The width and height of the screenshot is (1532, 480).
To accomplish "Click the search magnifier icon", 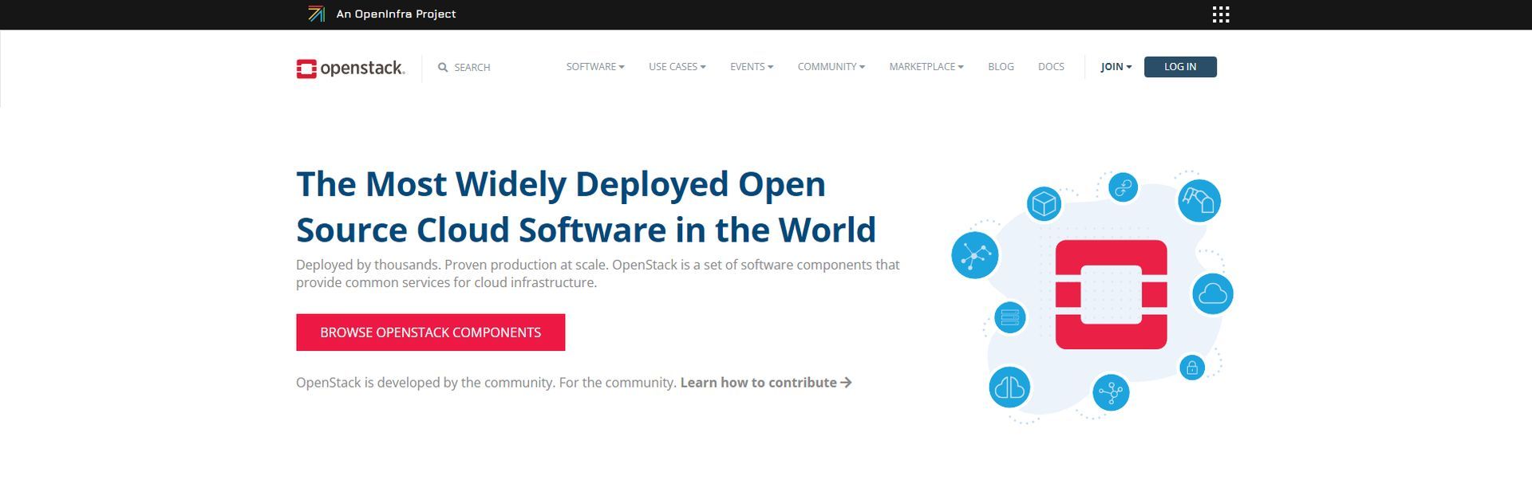I will point(443,68).
